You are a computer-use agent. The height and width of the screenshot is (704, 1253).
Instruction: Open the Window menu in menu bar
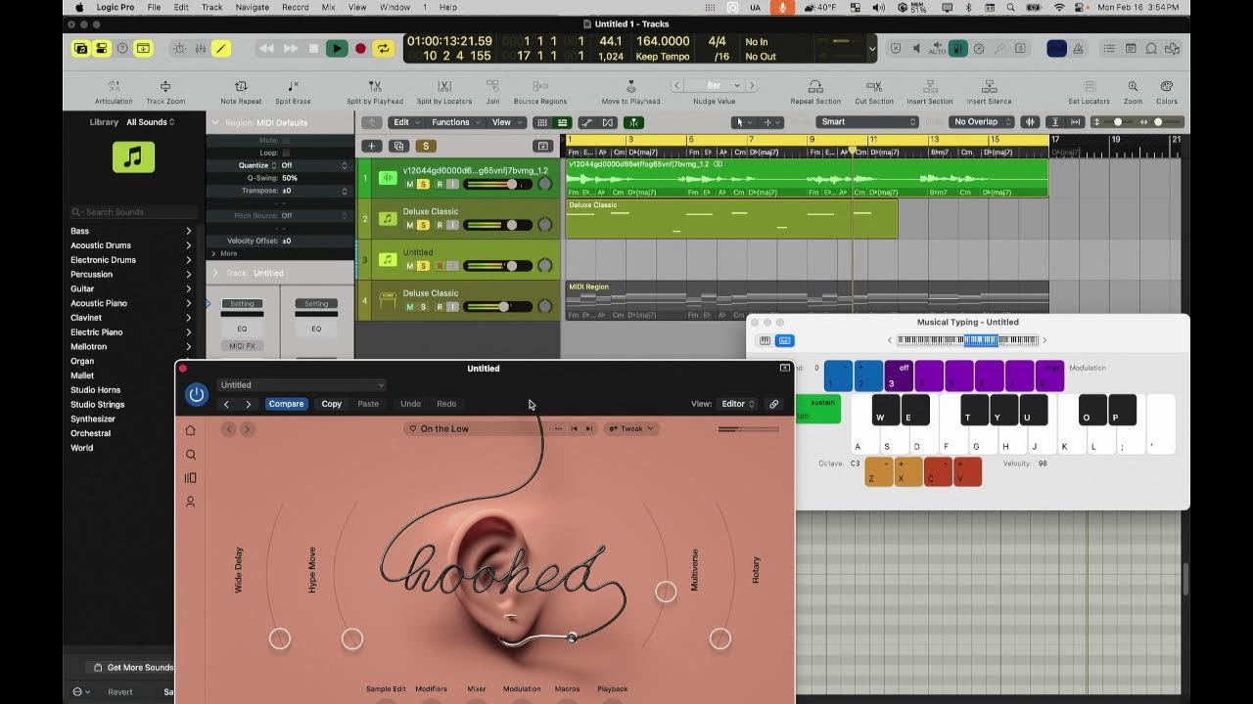[394, 7]
